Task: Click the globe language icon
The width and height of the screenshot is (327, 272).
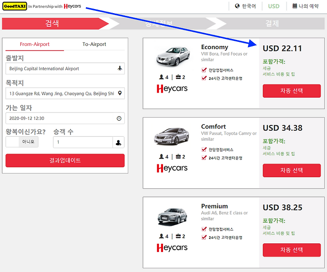Action: (x=237, y=6)
